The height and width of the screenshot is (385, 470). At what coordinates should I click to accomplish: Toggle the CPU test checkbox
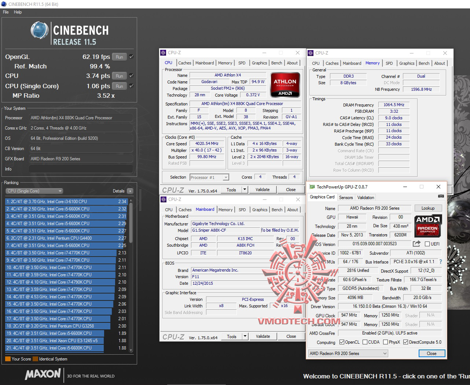tap(131, 76)
